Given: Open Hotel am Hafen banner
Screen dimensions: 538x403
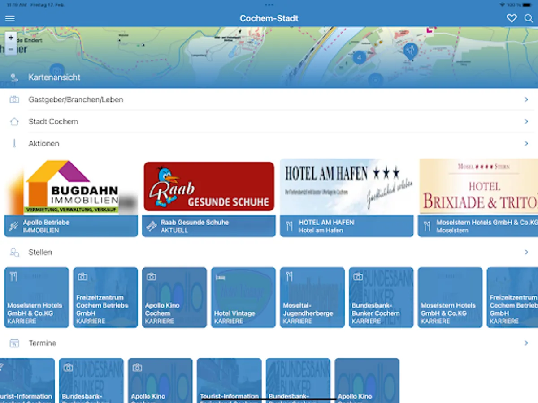Looking at the screenshot, I should pyautogui.click(x=347, y=187).
